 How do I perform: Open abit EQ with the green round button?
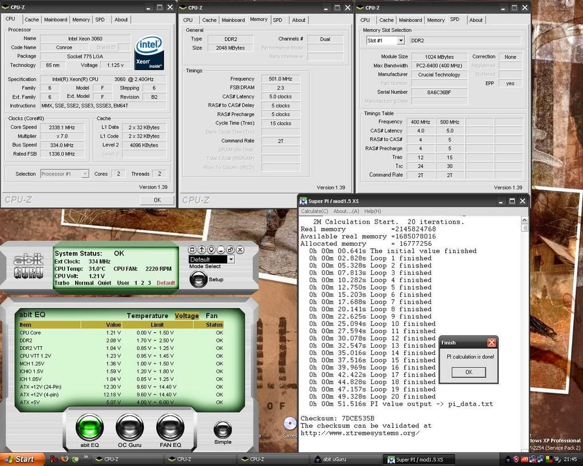pos(89,427)
